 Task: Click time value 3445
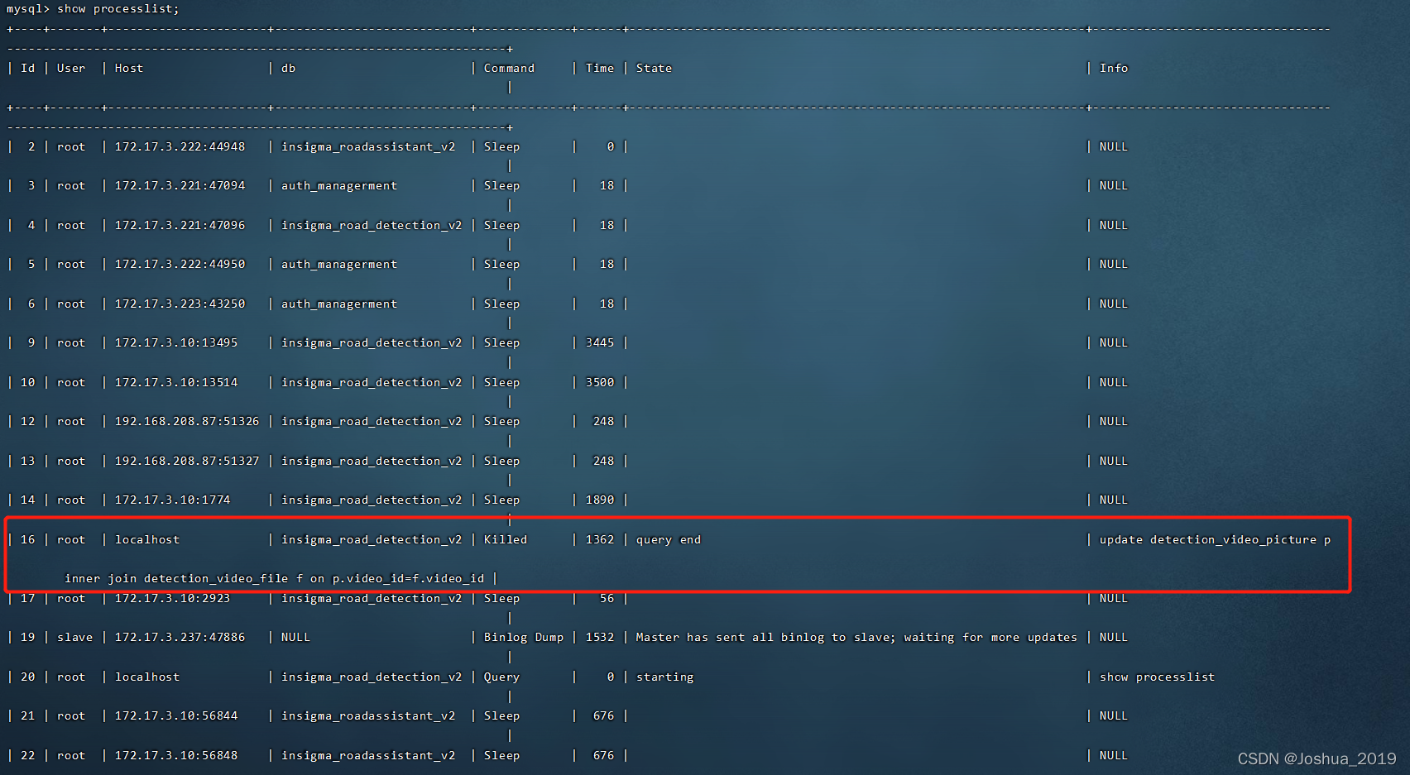[x=600, y=343]
